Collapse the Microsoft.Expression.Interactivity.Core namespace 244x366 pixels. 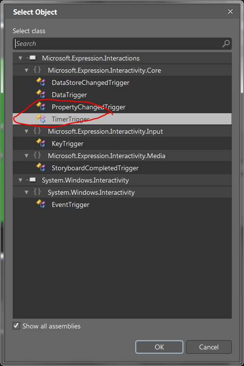coord(26,70)
